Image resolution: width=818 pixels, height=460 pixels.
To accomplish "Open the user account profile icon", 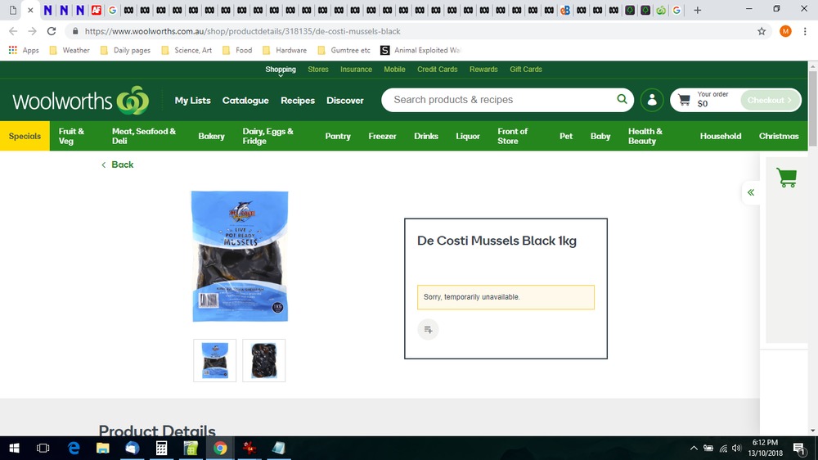I will point(652,100).
